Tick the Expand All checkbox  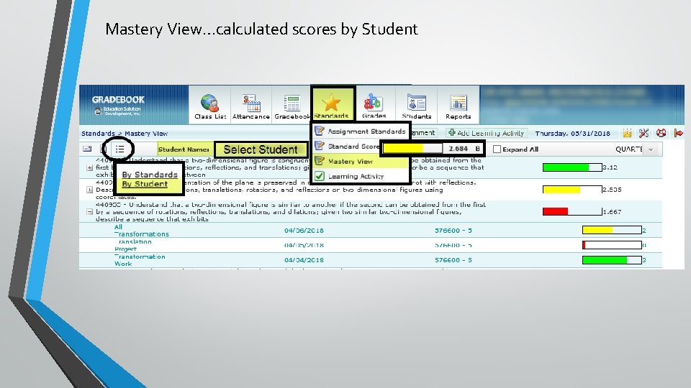tap(497, 149)
